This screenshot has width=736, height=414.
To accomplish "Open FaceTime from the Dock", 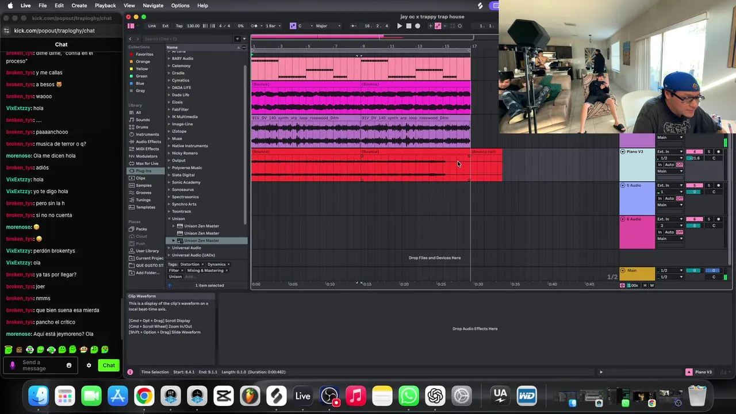I will tap(91, 396).
